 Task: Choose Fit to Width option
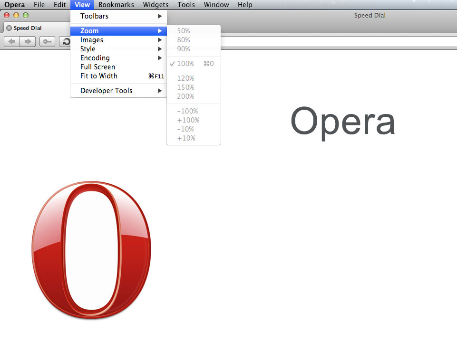(118, 76)
